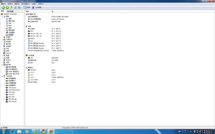The image size is (215, 134).
Task: Select the +12 V voltage row
Action: pyautogui.click(x=46, y=77)
